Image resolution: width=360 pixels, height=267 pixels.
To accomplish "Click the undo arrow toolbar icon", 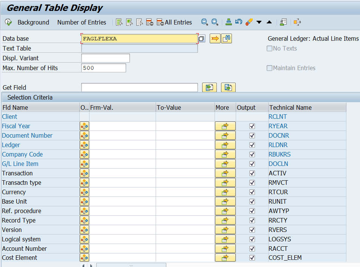I will click(x=239, y=22).
